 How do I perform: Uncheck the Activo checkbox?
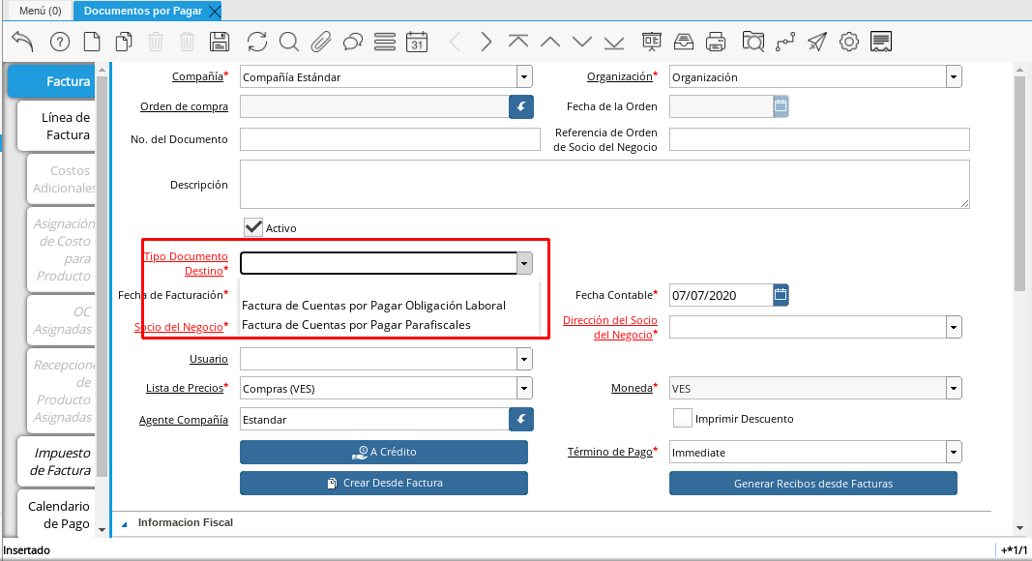(x=252, y=227)
